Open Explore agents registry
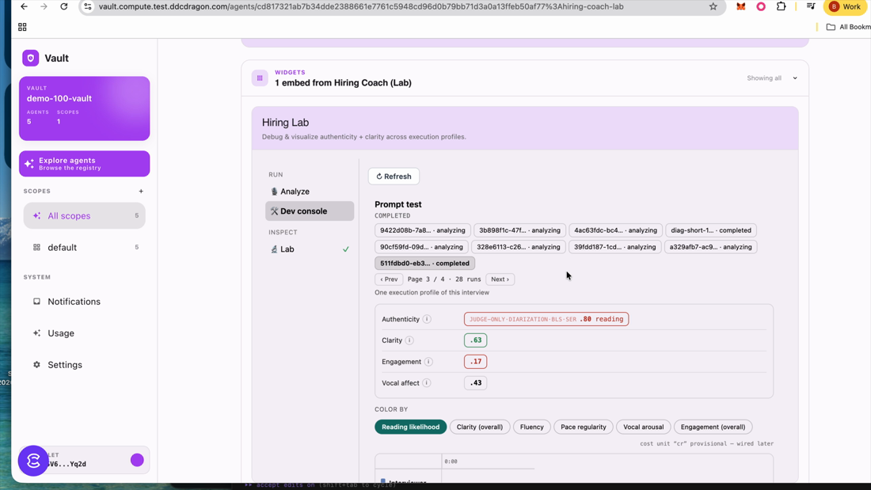The width and height of the screenshot is (871, 490). 85,164
